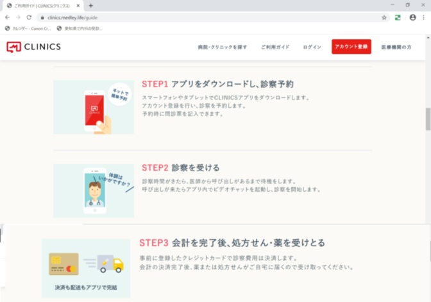Open the カレンダー - Canon bookmark
This screenshot has height=302, width=431.
(x=28, y=28)
